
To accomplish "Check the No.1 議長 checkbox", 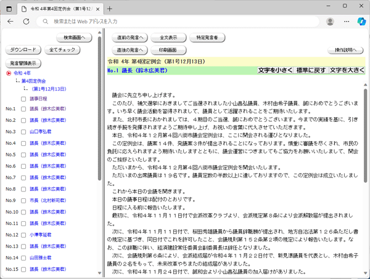I will click(x=23, y=109).
